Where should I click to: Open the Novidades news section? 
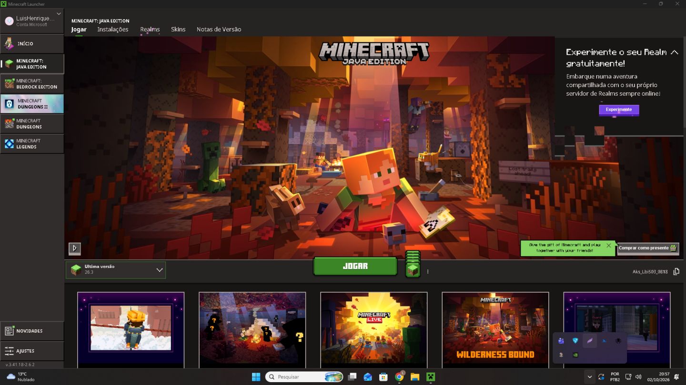click(x=32, y=331)
